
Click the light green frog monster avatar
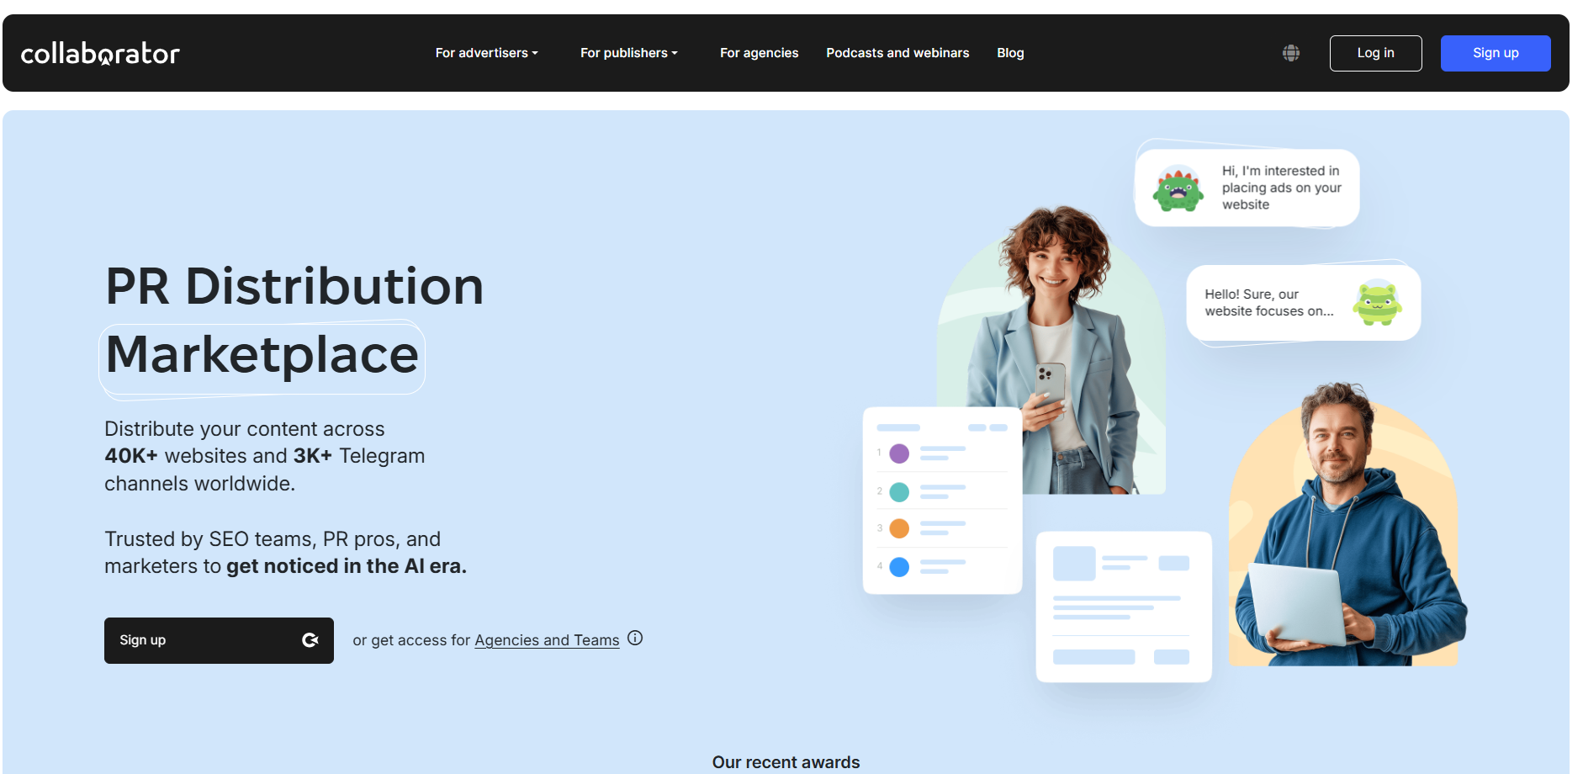[x=1378, y=303]
